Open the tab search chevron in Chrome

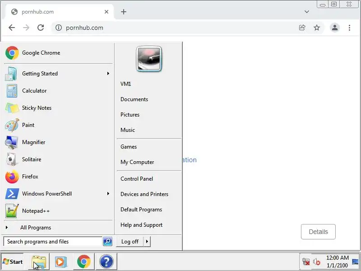[x=307, y=12]
